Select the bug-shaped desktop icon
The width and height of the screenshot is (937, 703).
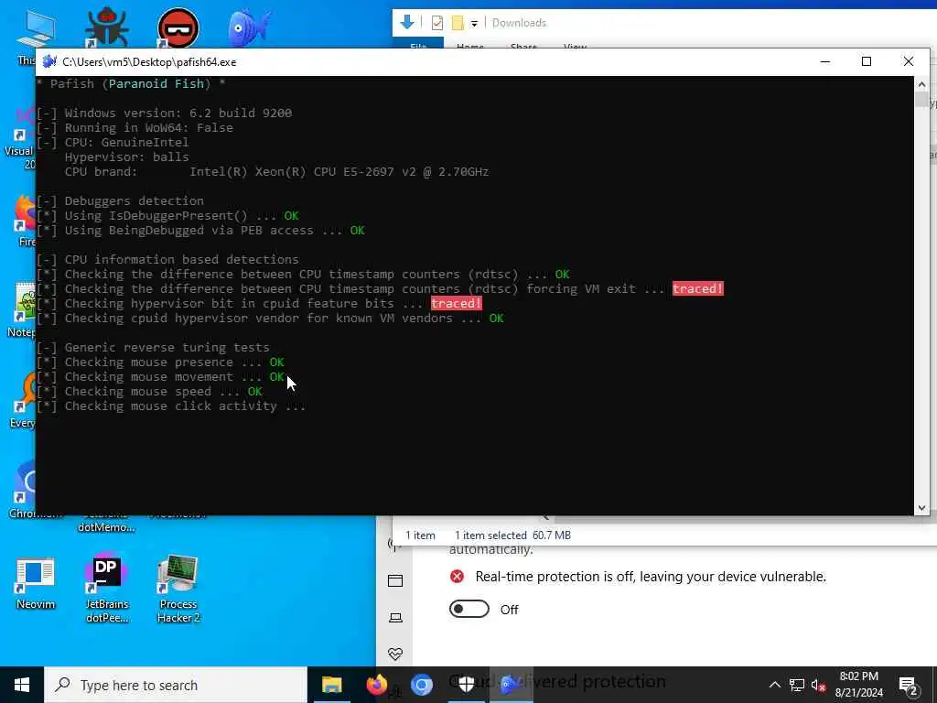pos(106,27)
